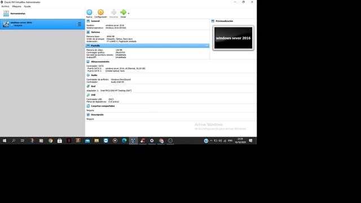Collapse the Pantalla section chevron

point(207,46)
